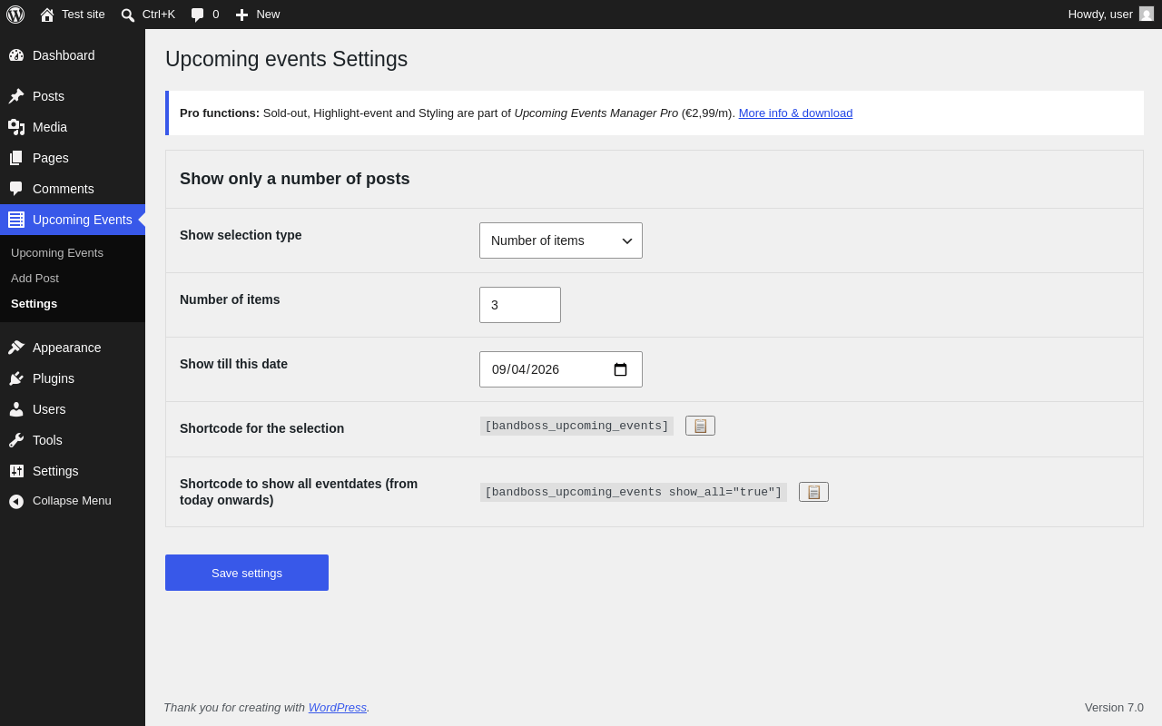Follow the More info & download link
1162x726 pixels.
[795, 113]
